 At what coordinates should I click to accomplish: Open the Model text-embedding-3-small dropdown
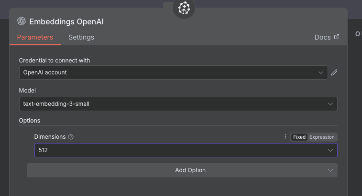coord(177,104)
